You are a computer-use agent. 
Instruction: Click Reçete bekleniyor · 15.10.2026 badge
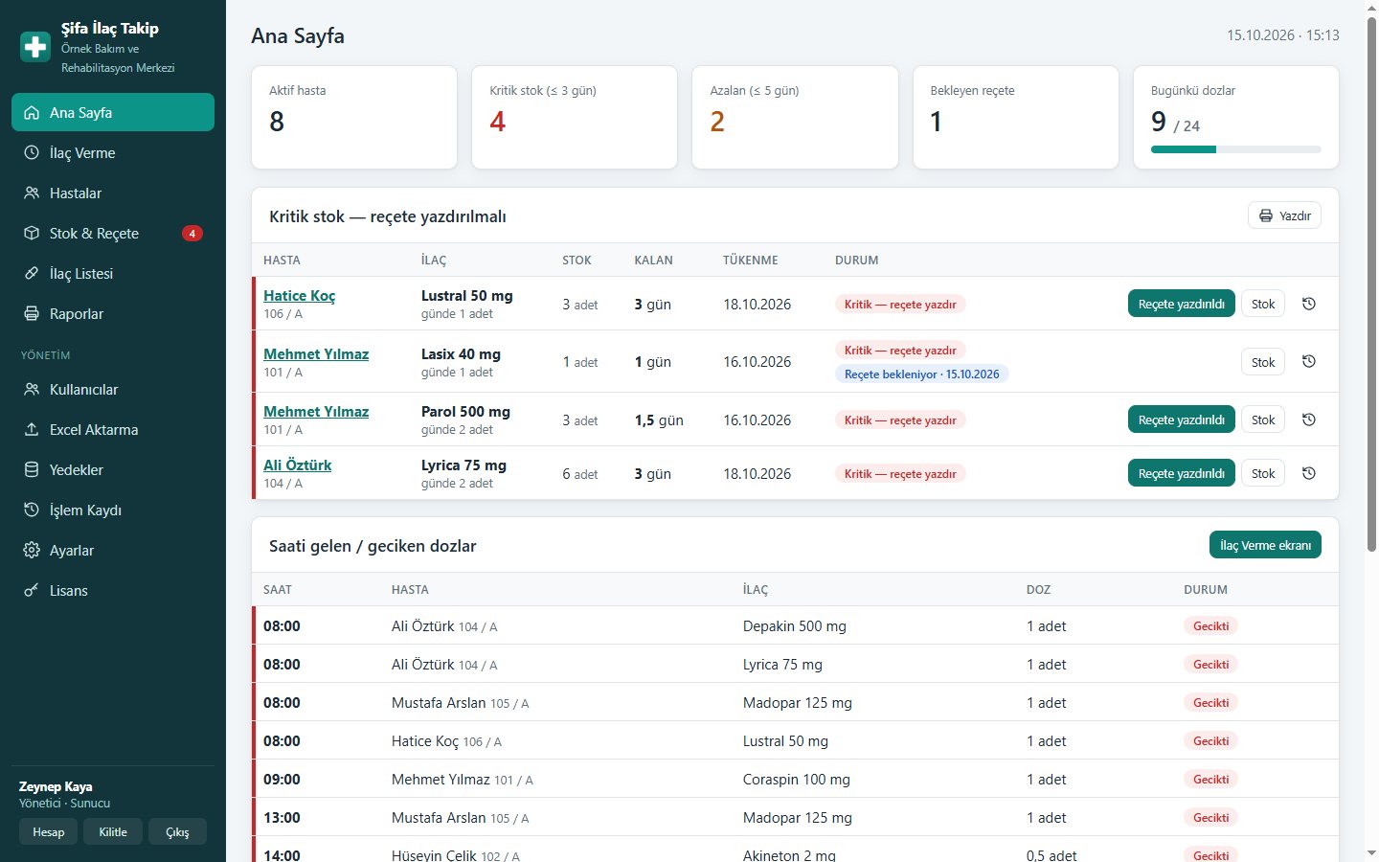pyautogui.click(x=921, y=374)
